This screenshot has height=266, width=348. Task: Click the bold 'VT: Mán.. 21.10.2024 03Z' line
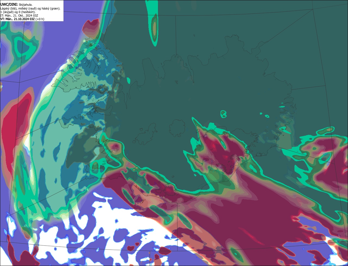tap(22, 19)
